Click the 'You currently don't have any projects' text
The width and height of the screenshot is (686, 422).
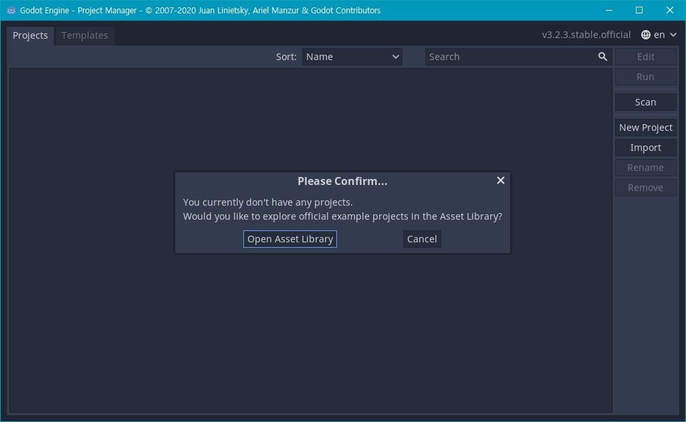tap(267, 202)
